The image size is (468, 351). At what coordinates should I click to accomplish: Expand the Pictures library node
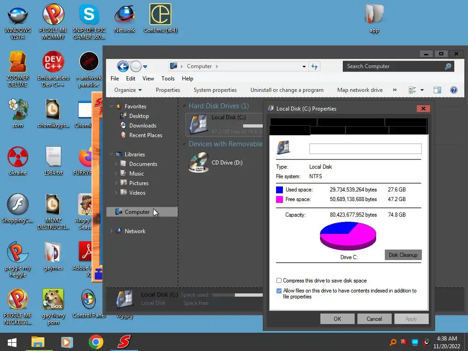click(116, 183)
